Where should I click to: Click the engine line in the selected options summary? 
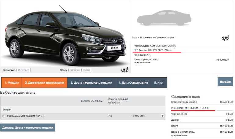point(153,50)
